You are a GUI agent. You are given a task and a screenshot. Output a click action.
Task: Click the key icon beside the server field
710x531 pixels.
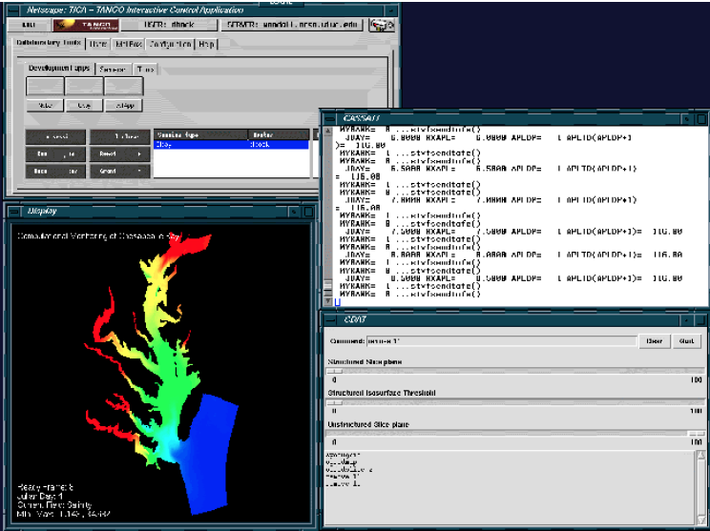coord(383,25)
